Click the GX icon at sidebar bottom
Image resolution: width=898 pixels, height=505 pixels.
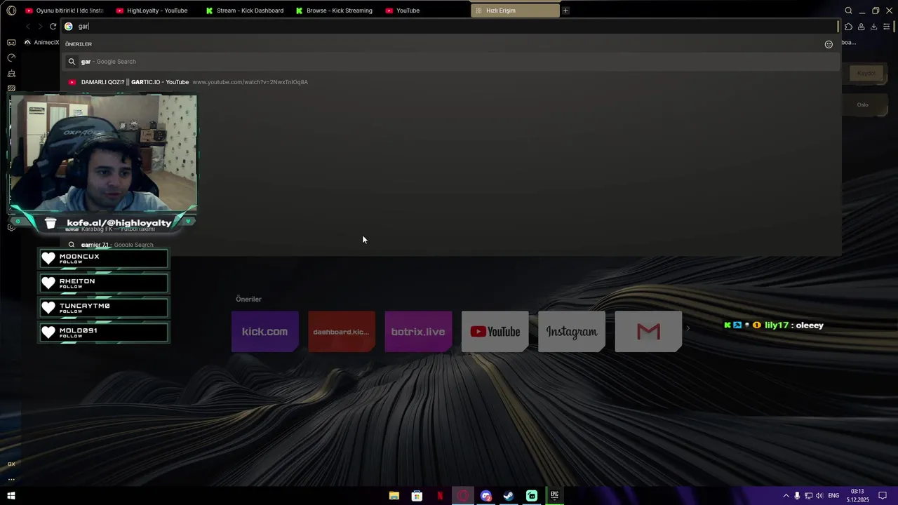point(11,464)
